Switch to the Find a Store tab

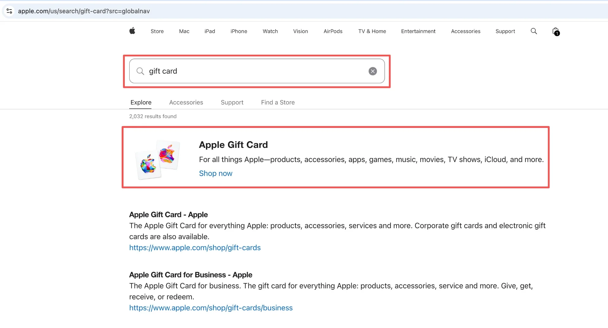(278, 102)
